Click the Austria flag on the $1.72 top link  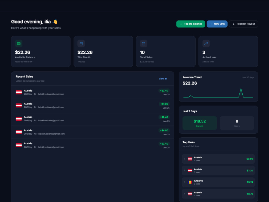tap(190, 194)
